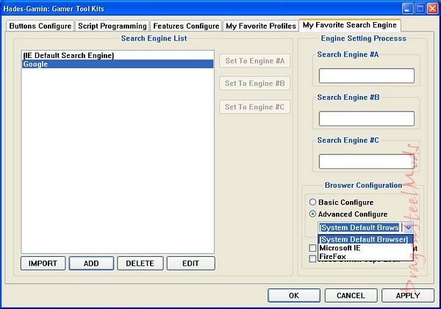Select the Basic Configure radio button
Screen dimensions: 441x309
[x=313, y=202]
